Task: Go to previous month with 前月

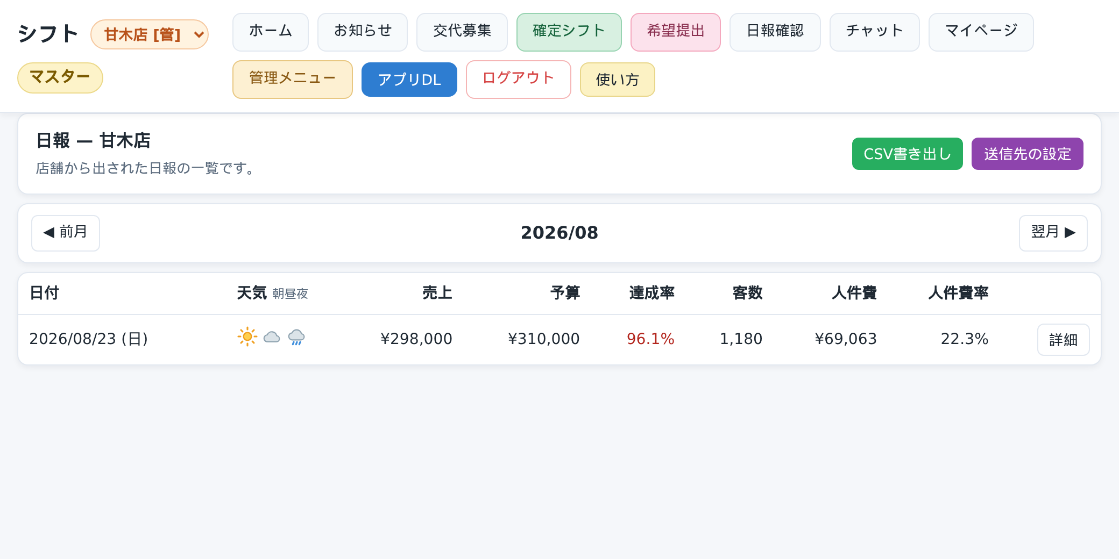Action: coord(66,233)
